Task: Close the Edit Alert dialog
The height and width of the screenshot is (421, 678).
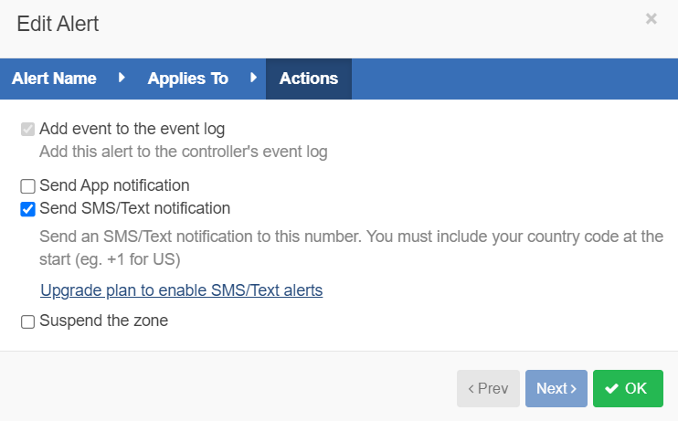Action: pyautogui.click(x=651, y=18)
